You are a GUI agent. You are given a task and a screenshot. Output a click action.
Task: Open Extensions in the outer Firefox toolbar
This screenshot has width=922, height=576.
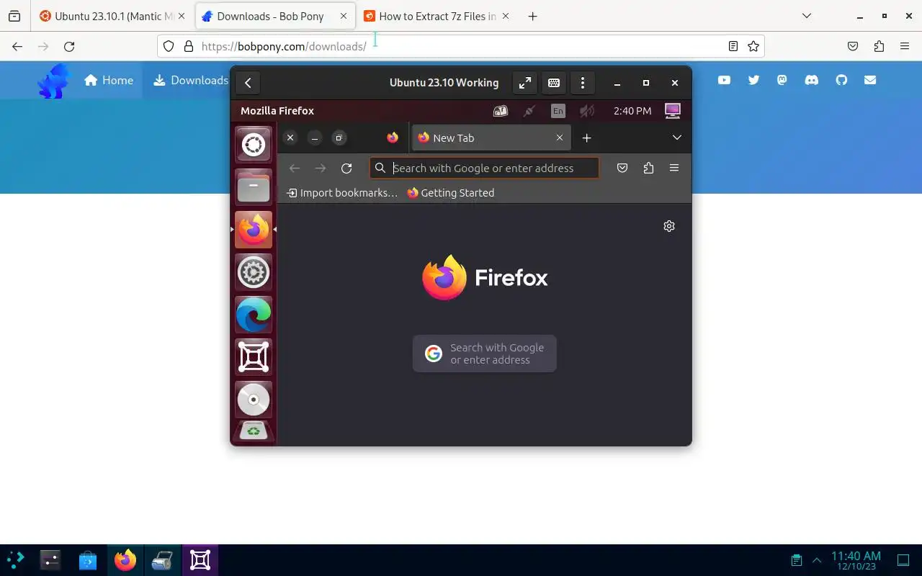[879, 46]
